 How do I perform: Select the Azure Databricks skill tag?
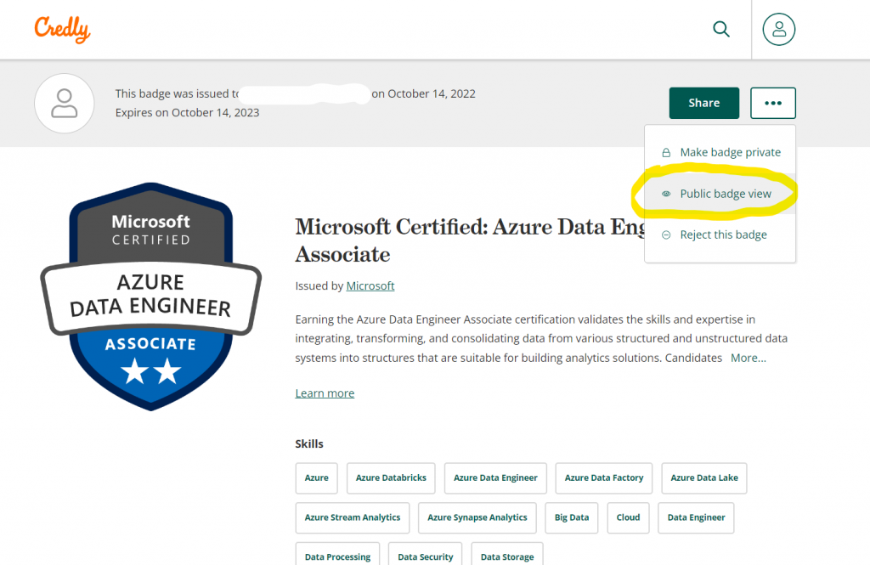tap(391, 477)
